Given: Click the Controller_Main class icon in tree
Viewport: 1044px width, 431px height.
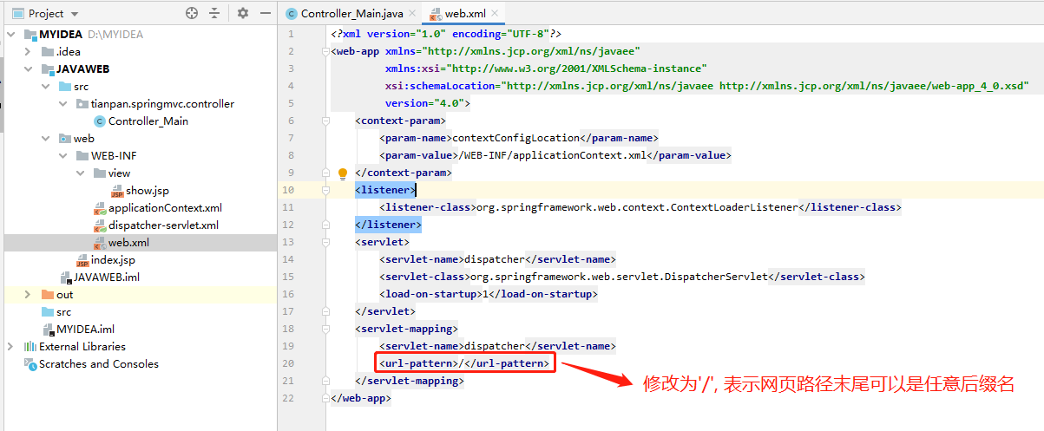Looking at the screenshot, I should point(99,121).
